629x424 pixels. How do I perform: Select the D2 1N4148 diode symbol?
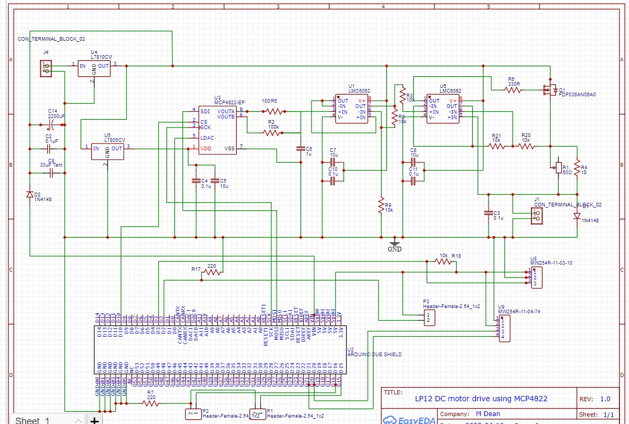click(30, 194)
